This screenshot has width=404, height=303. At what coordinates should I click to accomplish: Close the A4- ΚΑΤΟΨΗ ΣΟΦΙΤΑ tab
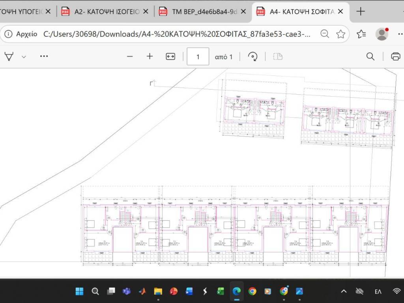341,12
